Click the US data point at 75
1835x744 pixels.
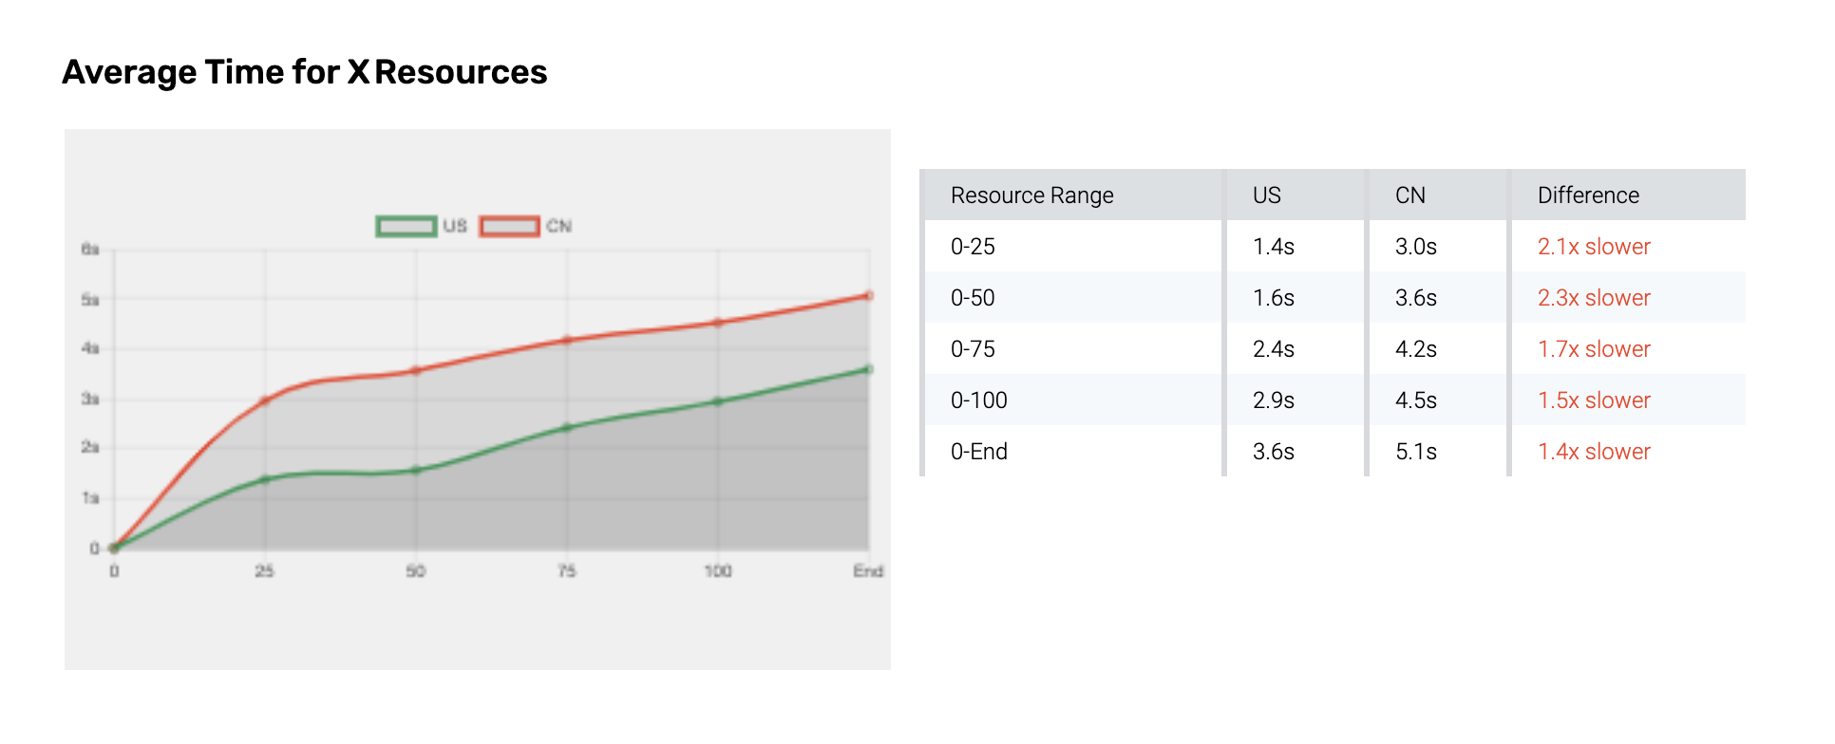[567, 428]
